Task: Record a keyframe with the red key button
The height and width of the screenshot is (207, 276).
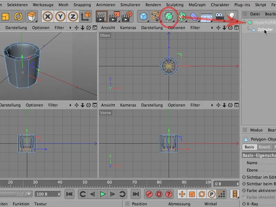Action: pos(149,194)
